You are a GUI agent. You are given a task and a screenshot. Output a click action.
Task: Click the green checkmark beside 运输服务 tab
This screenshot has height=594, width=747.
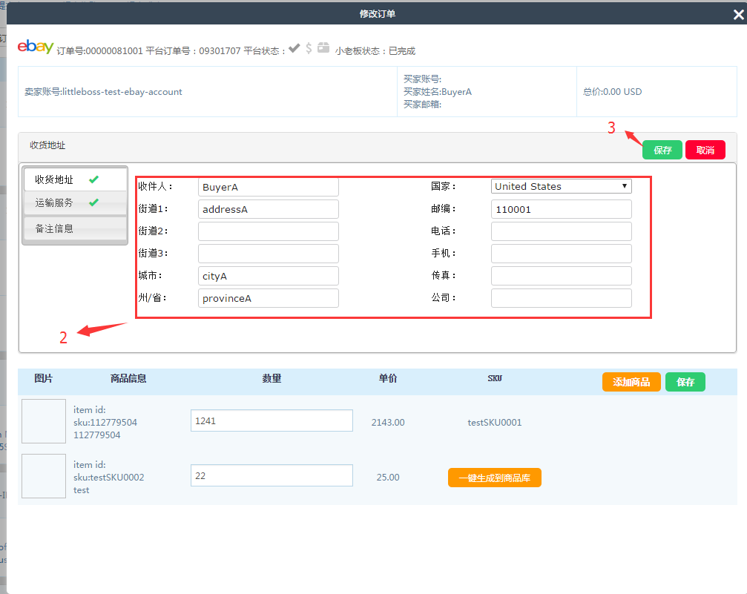(93, 202)
